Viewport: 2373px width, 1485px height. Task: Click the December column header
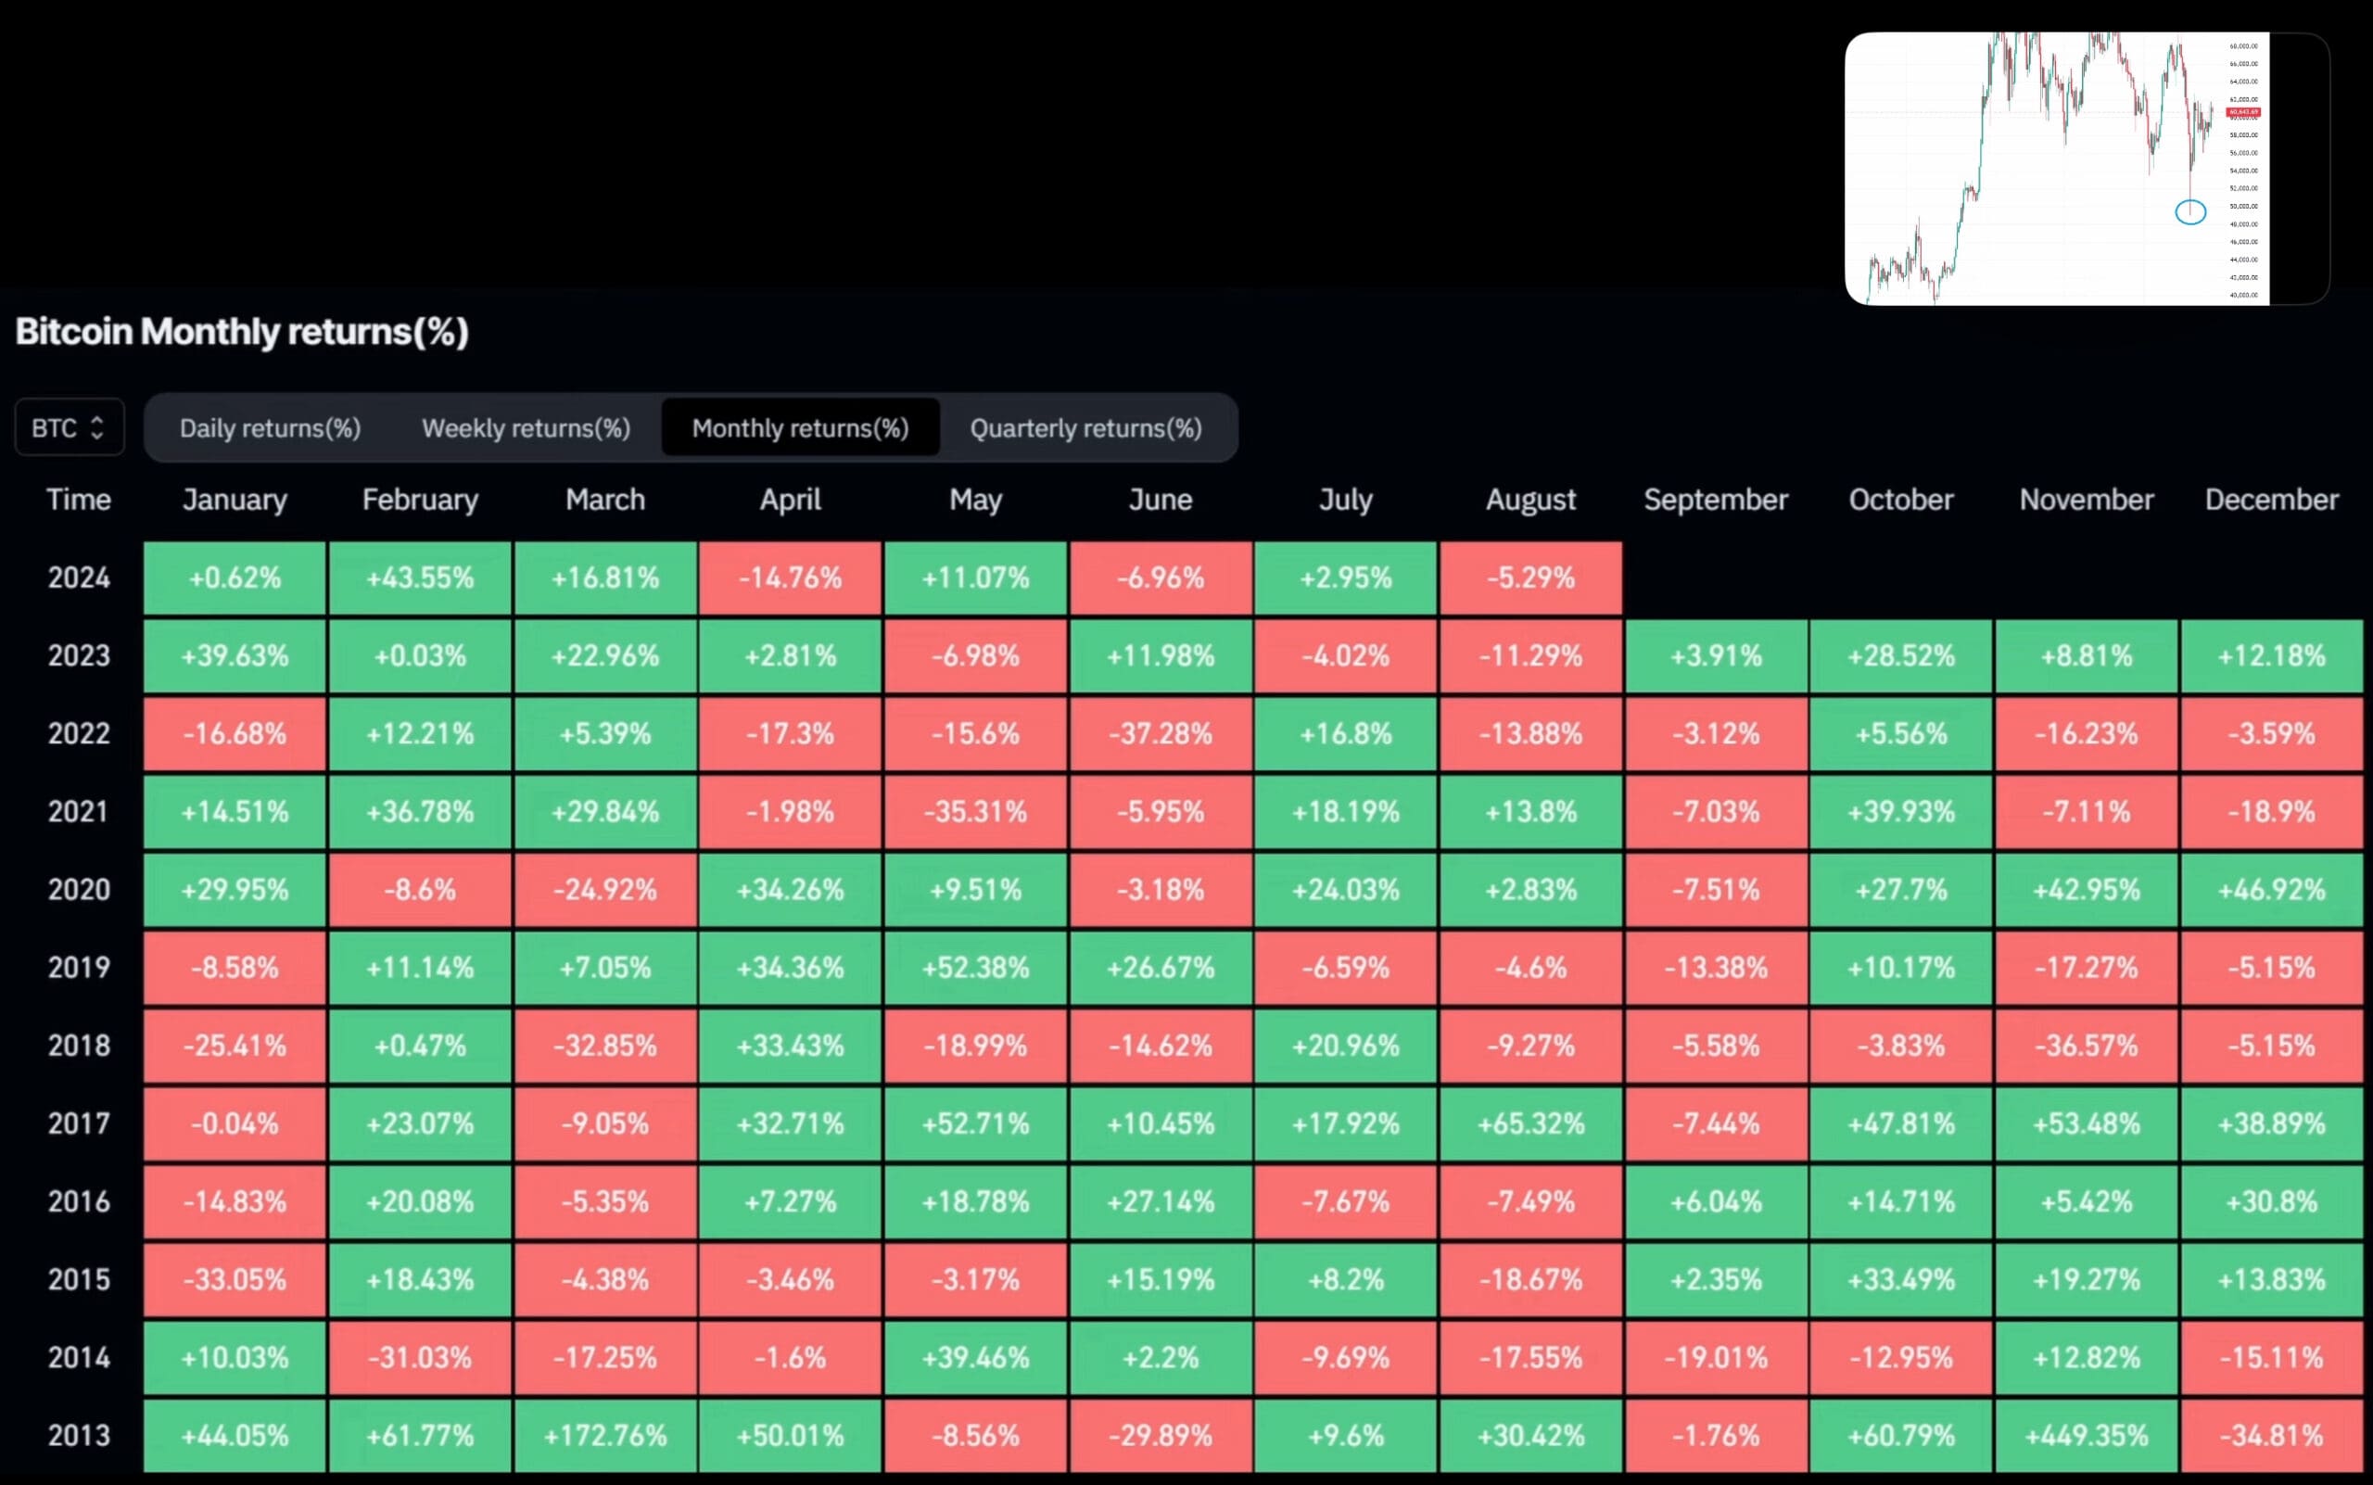pos(2271,500)
